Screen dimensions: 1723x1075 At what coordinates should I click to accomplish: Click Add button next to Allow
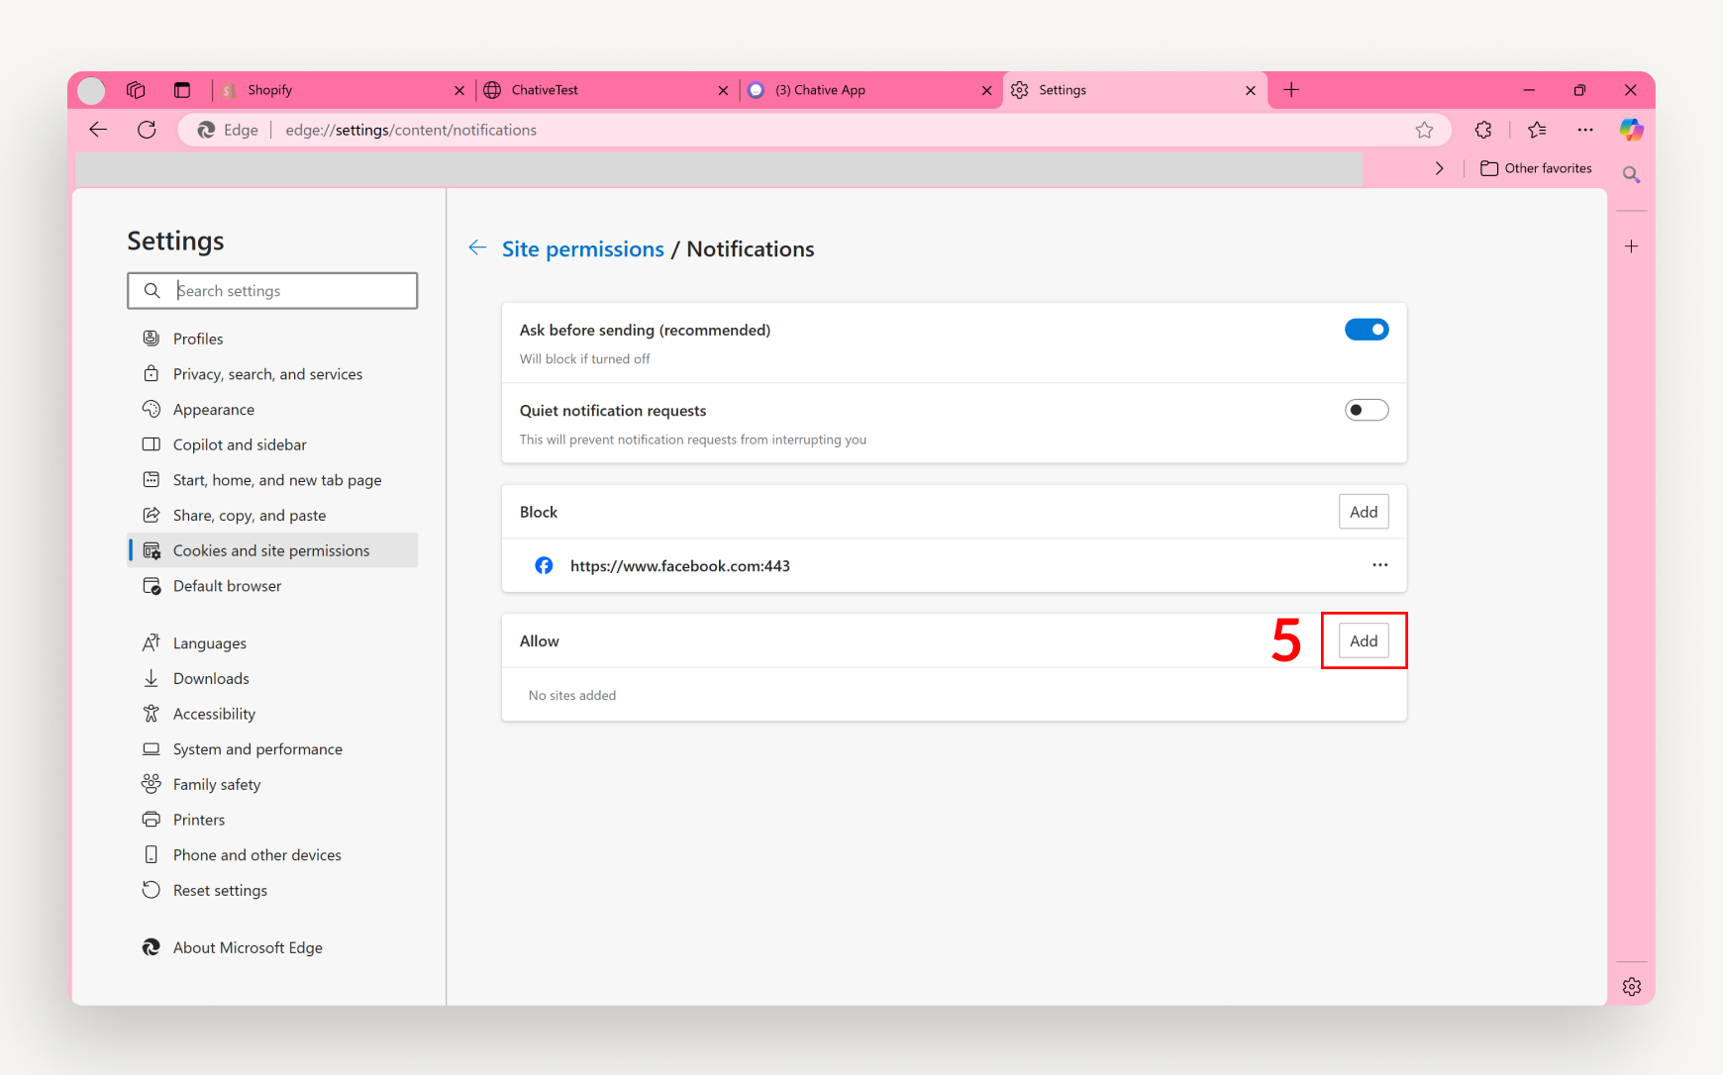[1364, 640]
